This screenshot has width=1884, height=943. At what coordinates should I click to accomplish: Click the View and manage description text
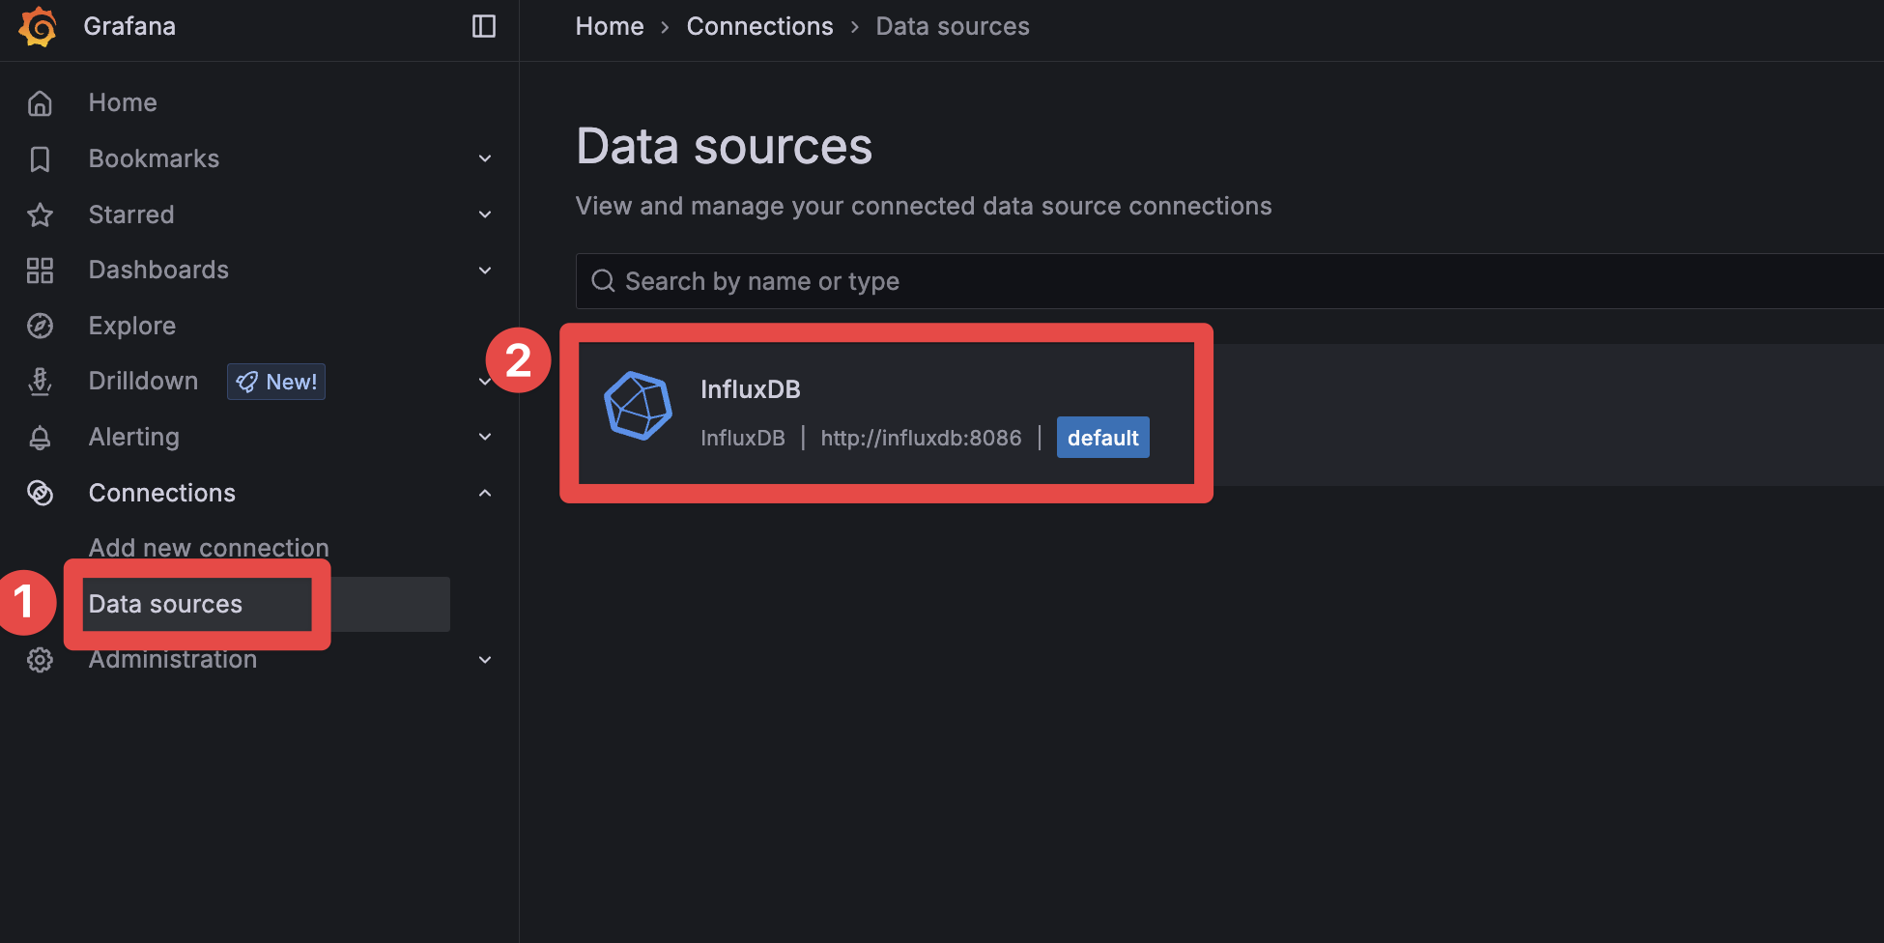tap(924, 206)
